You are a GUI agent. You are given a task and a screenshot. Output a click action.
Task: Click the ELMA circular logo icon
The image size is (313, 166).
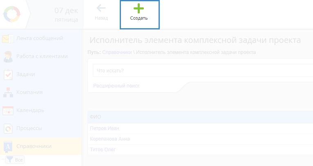(11, 14)
